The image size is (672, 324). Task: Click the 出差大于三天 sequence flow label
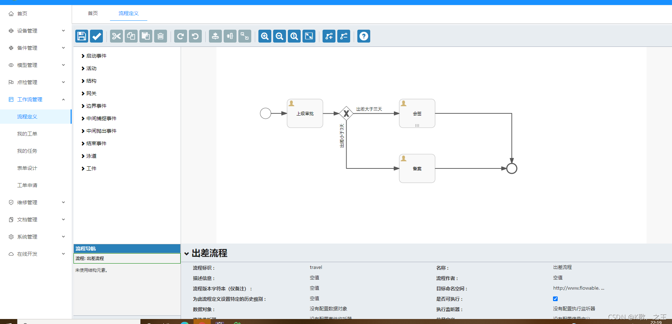pos(369,109)
